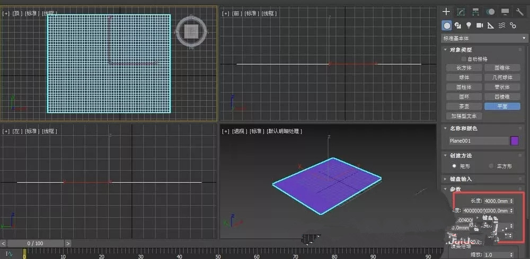Open the Utilities wrench icon
Image resolution: width=530 pixels, height=259 pixels.
point(519,12)
